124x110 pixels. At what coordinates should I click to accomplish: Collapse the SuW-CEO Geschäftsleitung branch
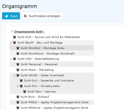click(11, 59)
